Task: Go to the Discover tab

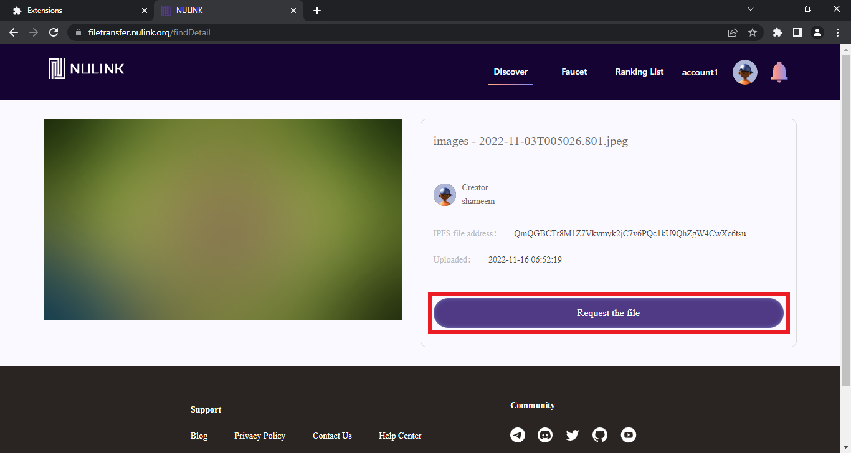Action: (x=510, y=72)
